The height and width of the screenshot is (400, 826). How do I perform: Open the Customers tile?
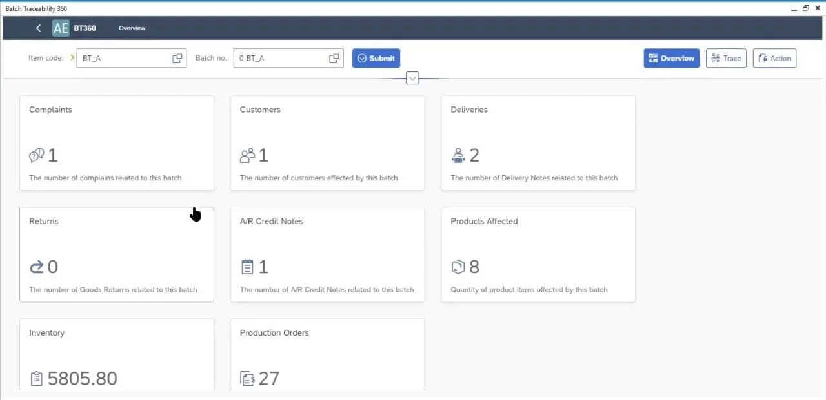328,143
